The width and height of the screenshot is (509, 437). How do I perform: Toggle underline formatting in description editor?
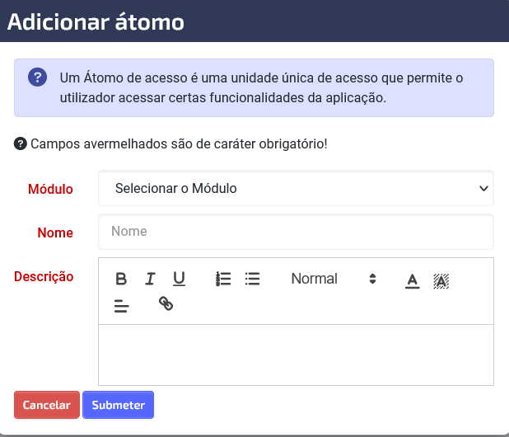(179, 279)
